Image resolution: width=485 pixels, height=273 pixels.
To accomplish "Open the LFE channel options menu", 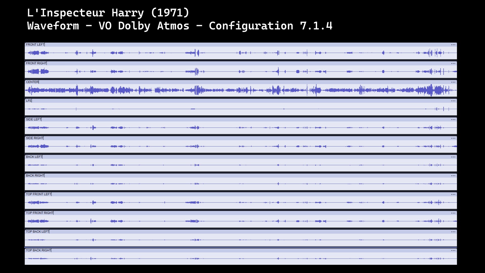I will (453, 101).
